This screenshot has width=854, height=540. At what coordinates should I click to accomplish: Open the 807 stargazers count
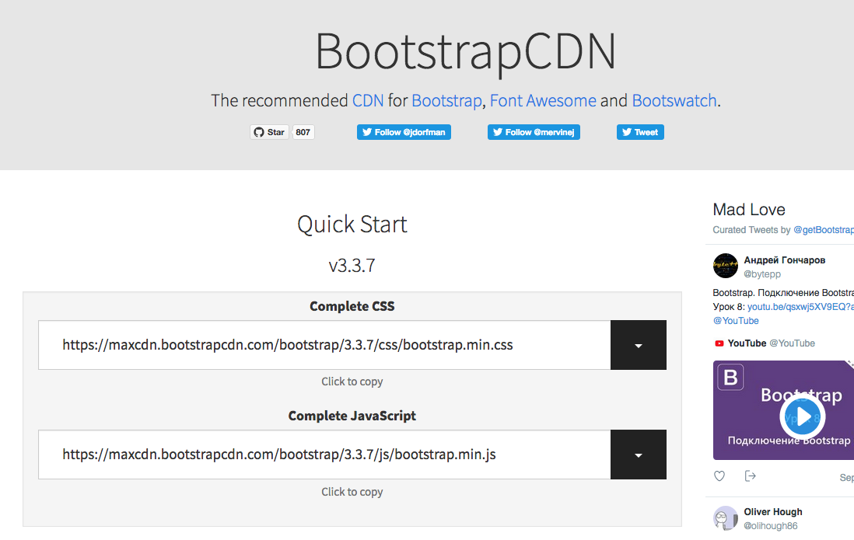click(x=303, y=132)
